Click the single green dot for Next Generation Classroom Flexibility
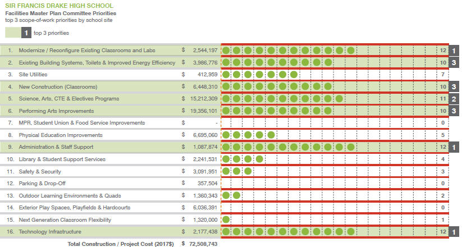This screenshot has width=462, height=247. pos(226,219)
